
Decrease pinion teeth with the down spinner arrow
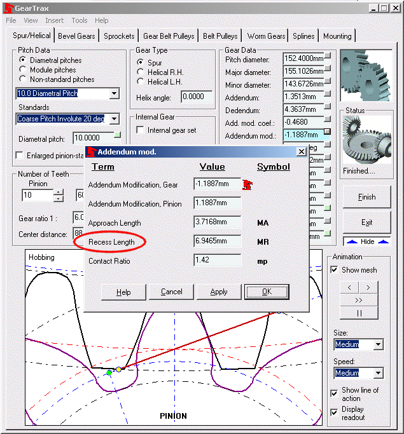(58, 198)
